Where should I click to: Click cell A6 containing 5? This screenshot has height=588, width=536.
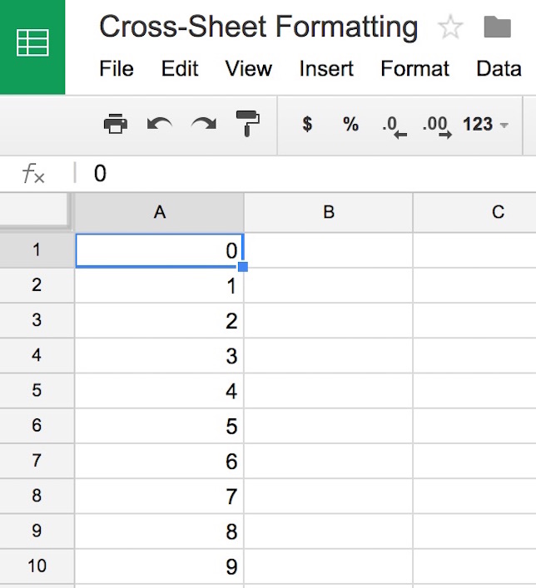tap(160, 426)
